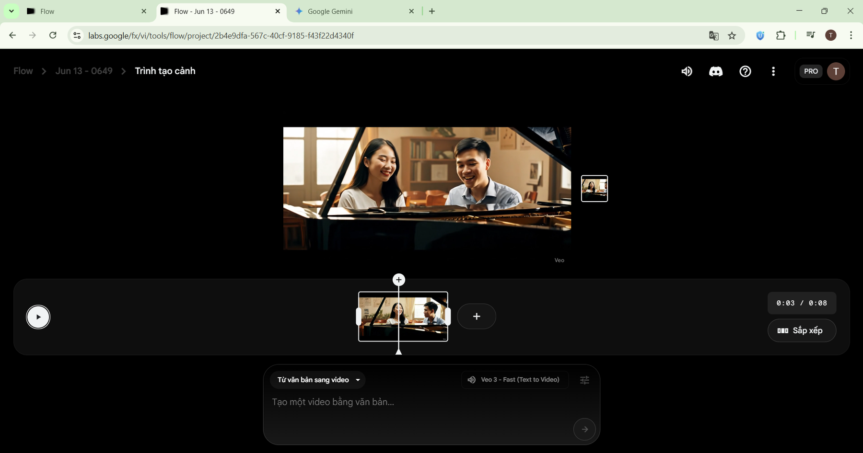Go to Flow in the breadcrumb

(x=23, y=71)
